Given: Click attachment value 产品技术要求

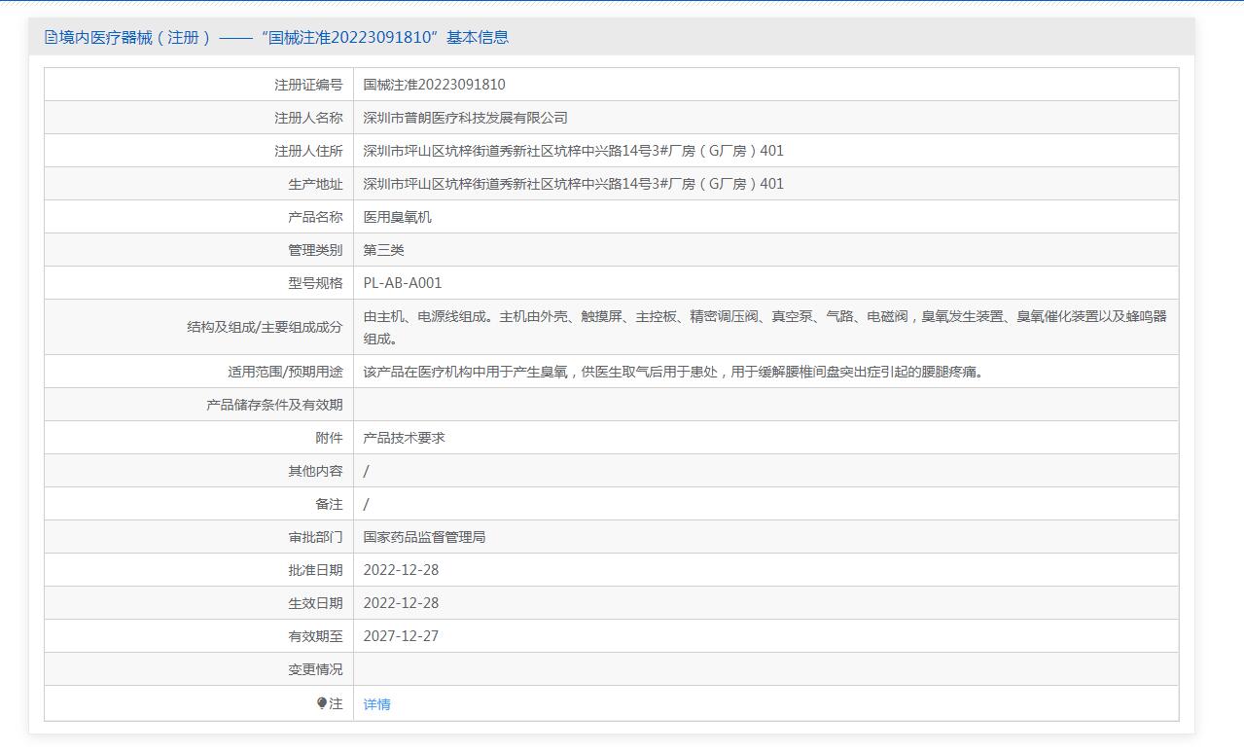Looking at the screenshot, I should [404, 438].
